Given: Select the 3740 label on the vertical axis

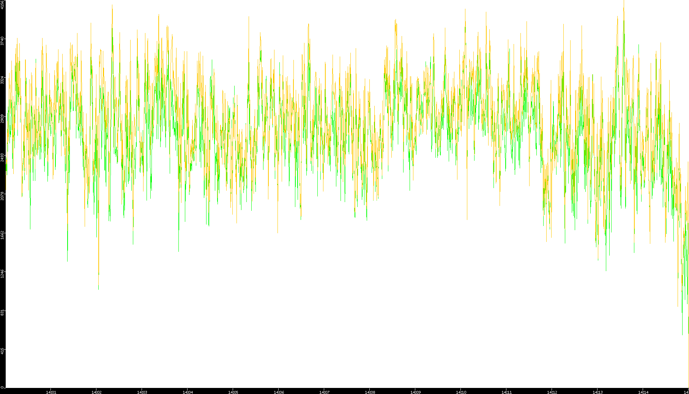Looking at the screenshot, I should pyautogui.click(x=2, y=41).
